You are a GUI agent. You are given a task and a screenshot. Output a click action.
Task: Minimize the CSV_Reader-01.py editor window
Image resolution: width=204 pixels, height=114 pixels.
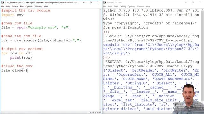coord(84,3)
